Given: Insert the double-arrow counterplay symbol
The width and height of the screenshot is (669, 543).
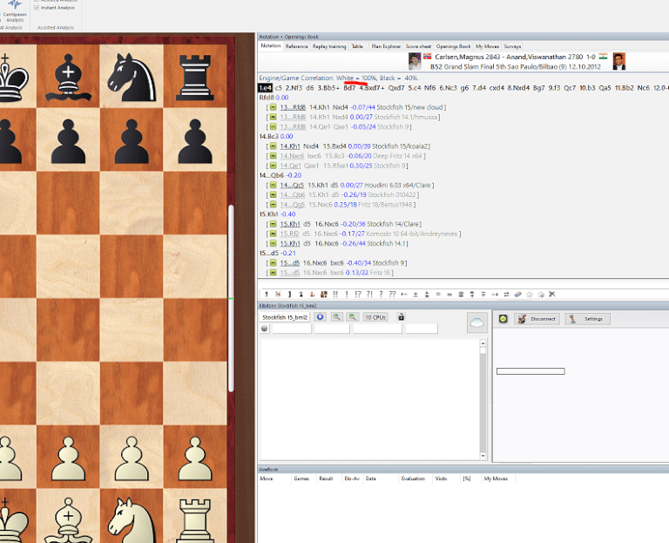Looking at the screenshot, I should coord(506,294).
